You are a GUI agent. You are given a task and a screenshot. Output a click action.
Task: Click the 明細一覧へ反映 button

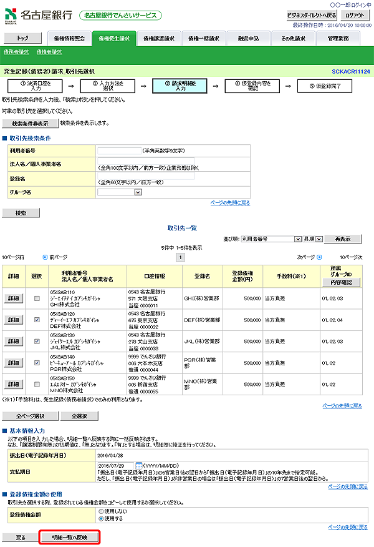(x=70, y=538)
